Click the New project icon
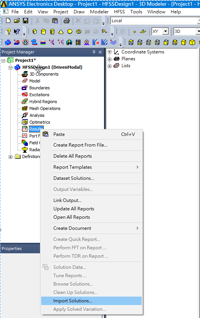The image size is (200, 318). [x=8, y=21]
